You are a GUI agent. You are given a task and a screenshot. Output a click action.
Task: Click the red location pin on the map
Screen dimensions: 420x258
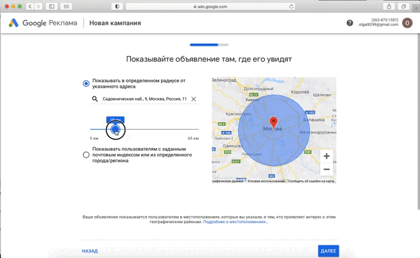[x=273, y=123]
